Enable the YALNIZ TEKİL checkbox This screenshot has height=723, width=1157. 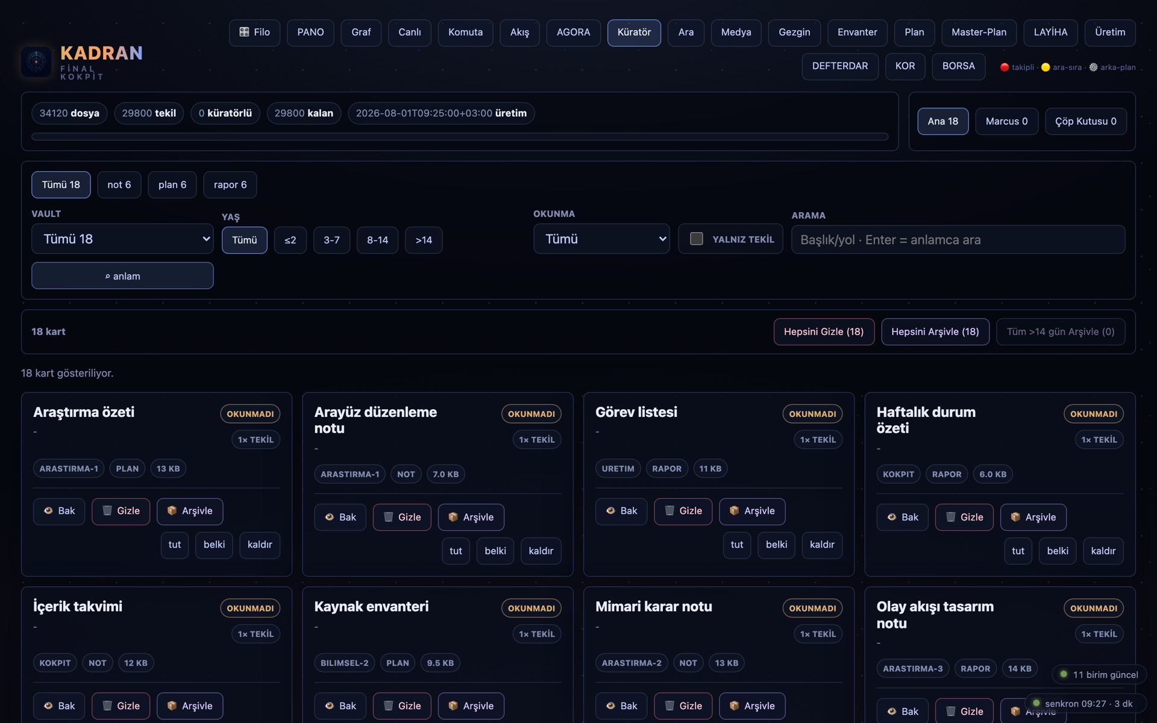[x=697, y=239]
